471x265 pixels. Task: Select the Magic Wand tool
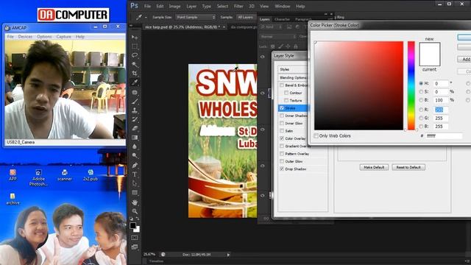pyautogui.click(x=135, y=64)
